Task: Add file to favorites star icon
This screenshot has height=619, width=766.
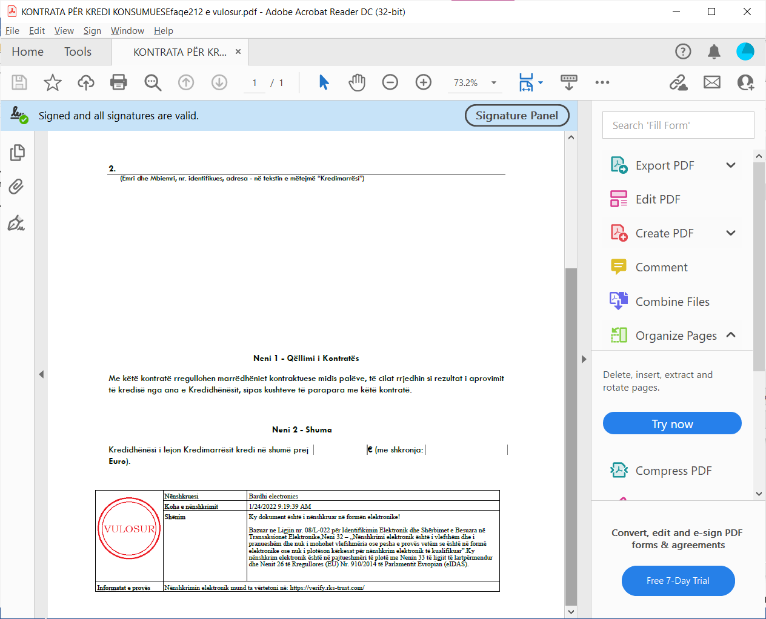Action: [x=53, y=82]
